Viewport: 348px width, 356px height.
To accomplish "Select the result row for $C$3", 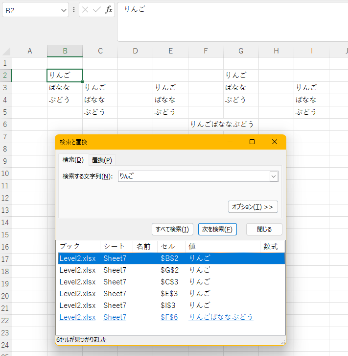I will pyautogui.click(x=171, y=282).
